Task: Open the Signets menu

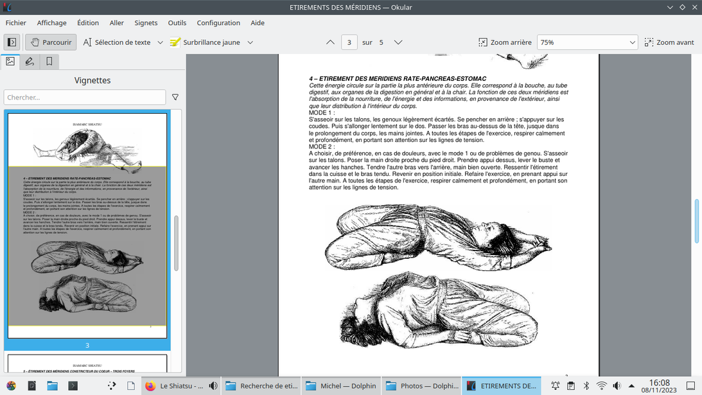Action: (146, 22)
